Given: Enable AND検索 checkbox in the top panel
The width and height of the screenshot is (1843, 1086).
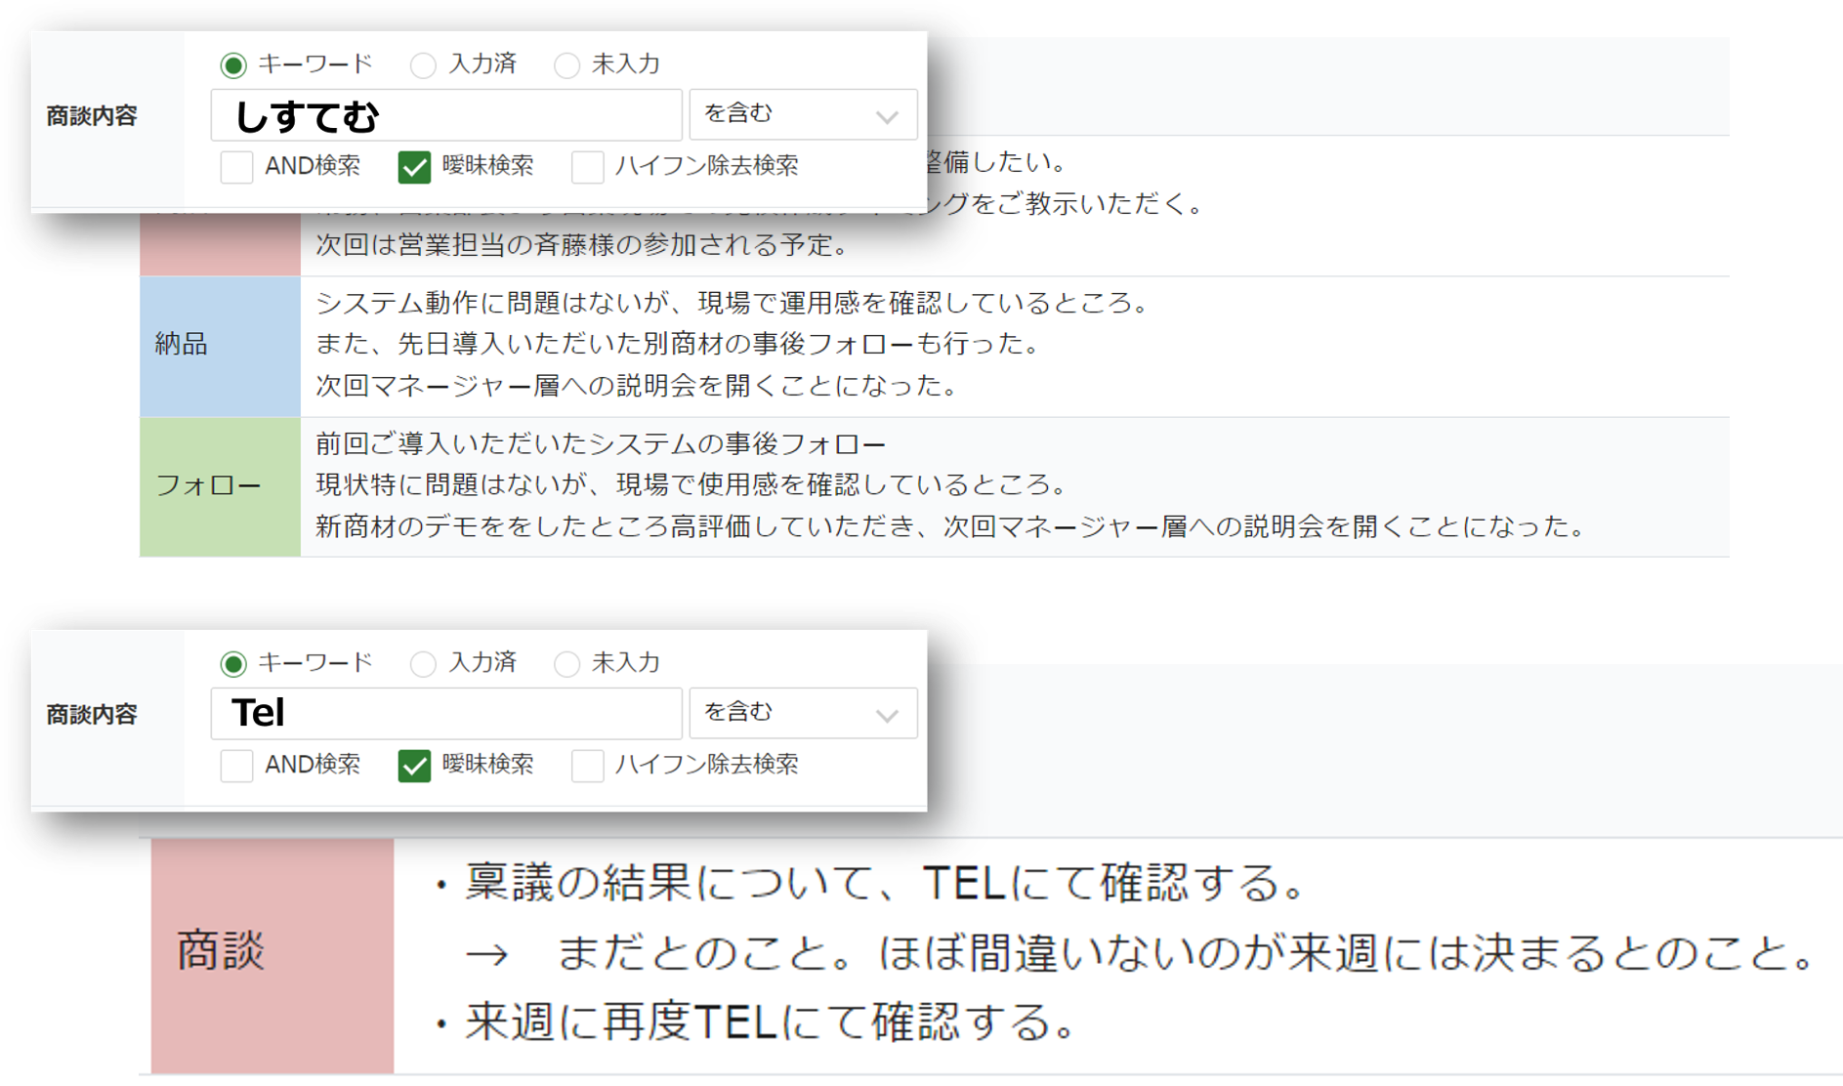Looking at the screenshot, I should click(236, 167).
